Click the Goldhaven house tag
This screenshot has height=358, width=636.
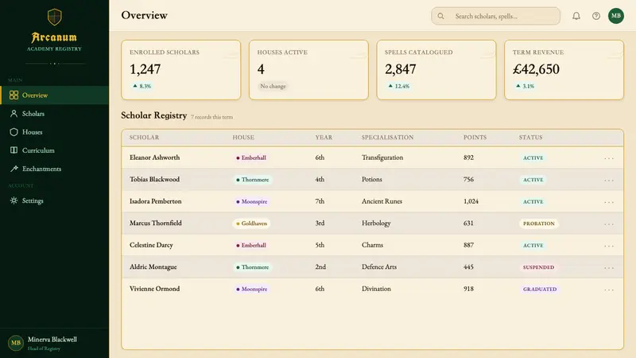(x=251, y=224)
